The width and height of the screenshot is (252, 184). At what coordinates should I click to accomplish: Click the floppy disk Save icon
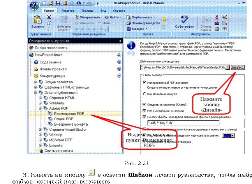pos(58,3)
